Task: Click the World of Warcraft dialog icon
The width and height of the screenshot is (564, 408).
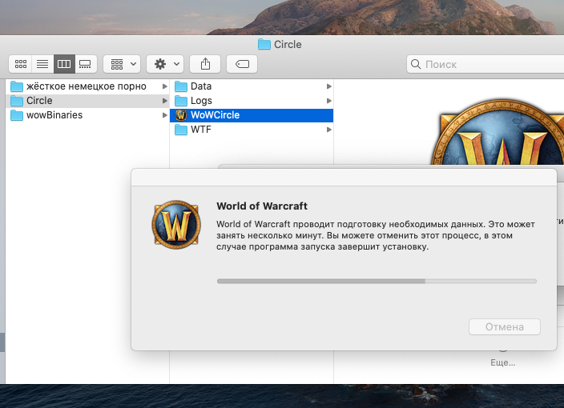Action: [x=176, y=224]
